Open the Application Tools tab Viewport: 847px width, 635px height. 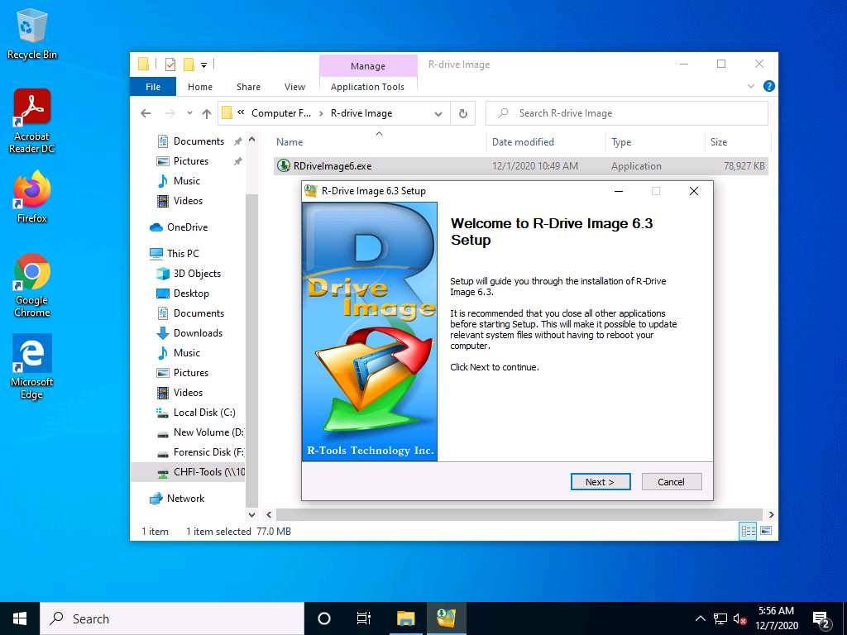tap(367, 86)
